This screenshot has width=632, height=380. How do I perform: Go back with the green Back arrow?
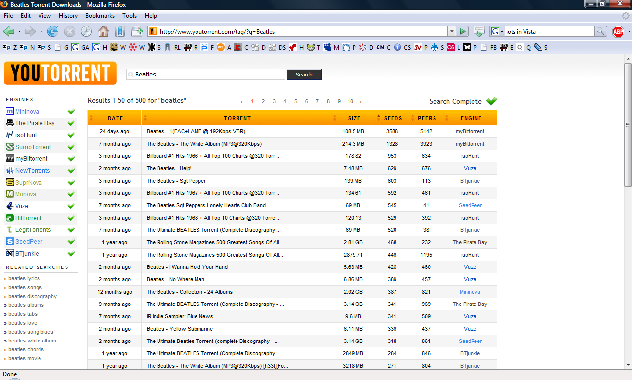point(8,31)
